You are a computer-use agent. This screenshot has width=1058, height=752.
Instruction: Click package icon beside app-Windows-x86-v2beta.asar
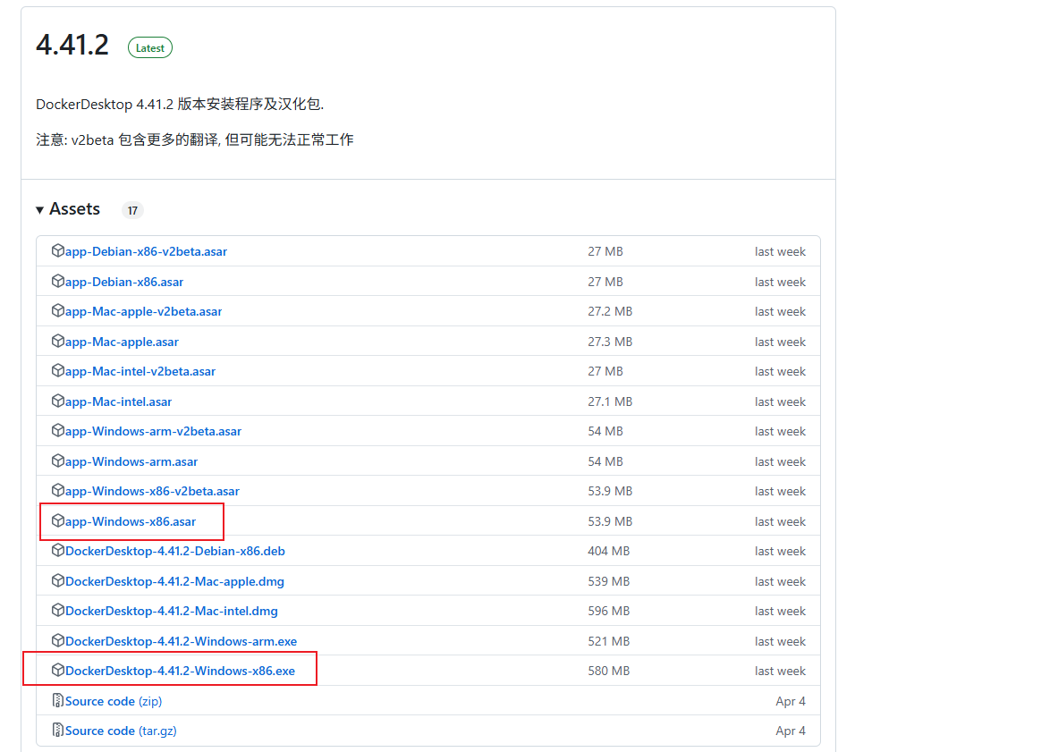pos(58,491)
